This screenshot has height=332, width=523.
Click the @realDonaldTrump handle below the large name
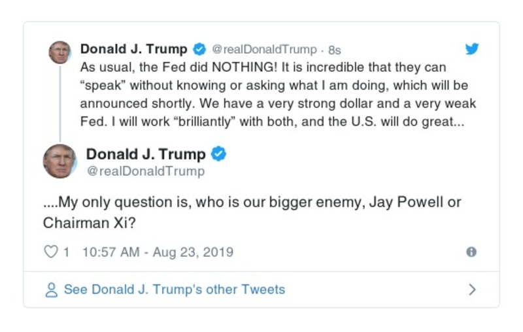tap(145, 171)
